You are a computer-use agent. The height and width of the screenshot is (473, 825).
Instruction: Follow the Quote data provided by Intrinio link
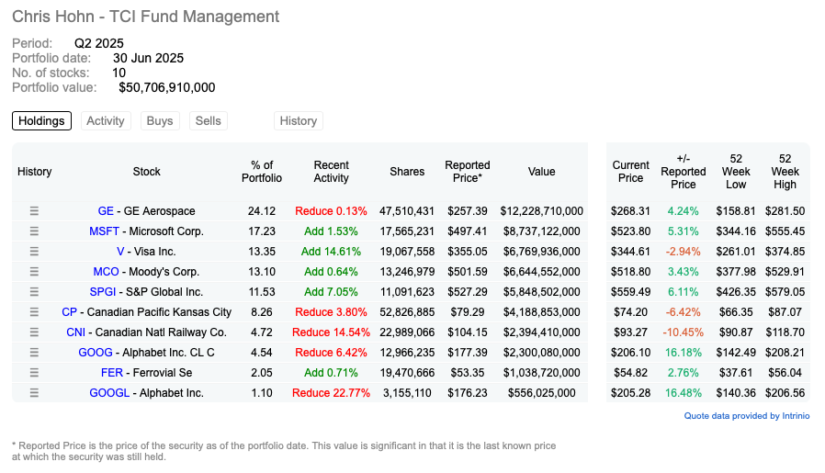pos(747,416)
